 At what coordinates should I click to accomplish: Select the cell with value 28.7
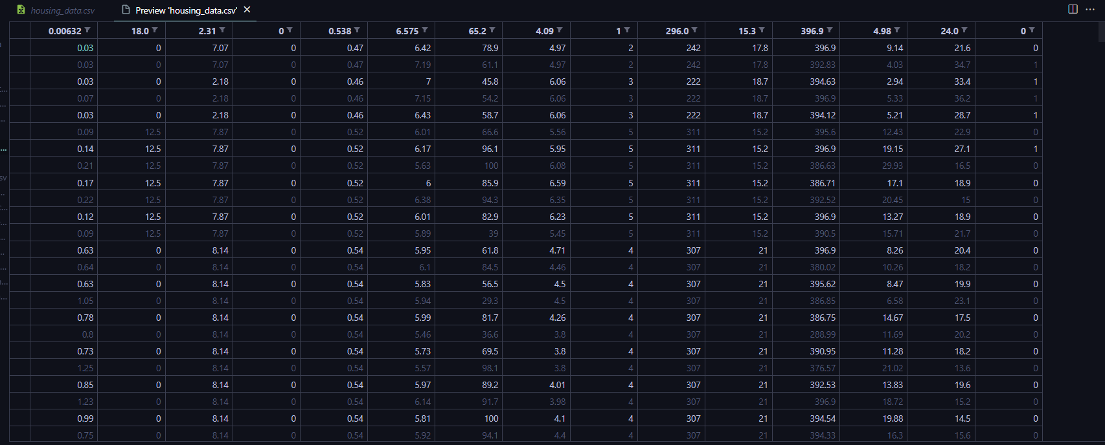coord(940,115)
